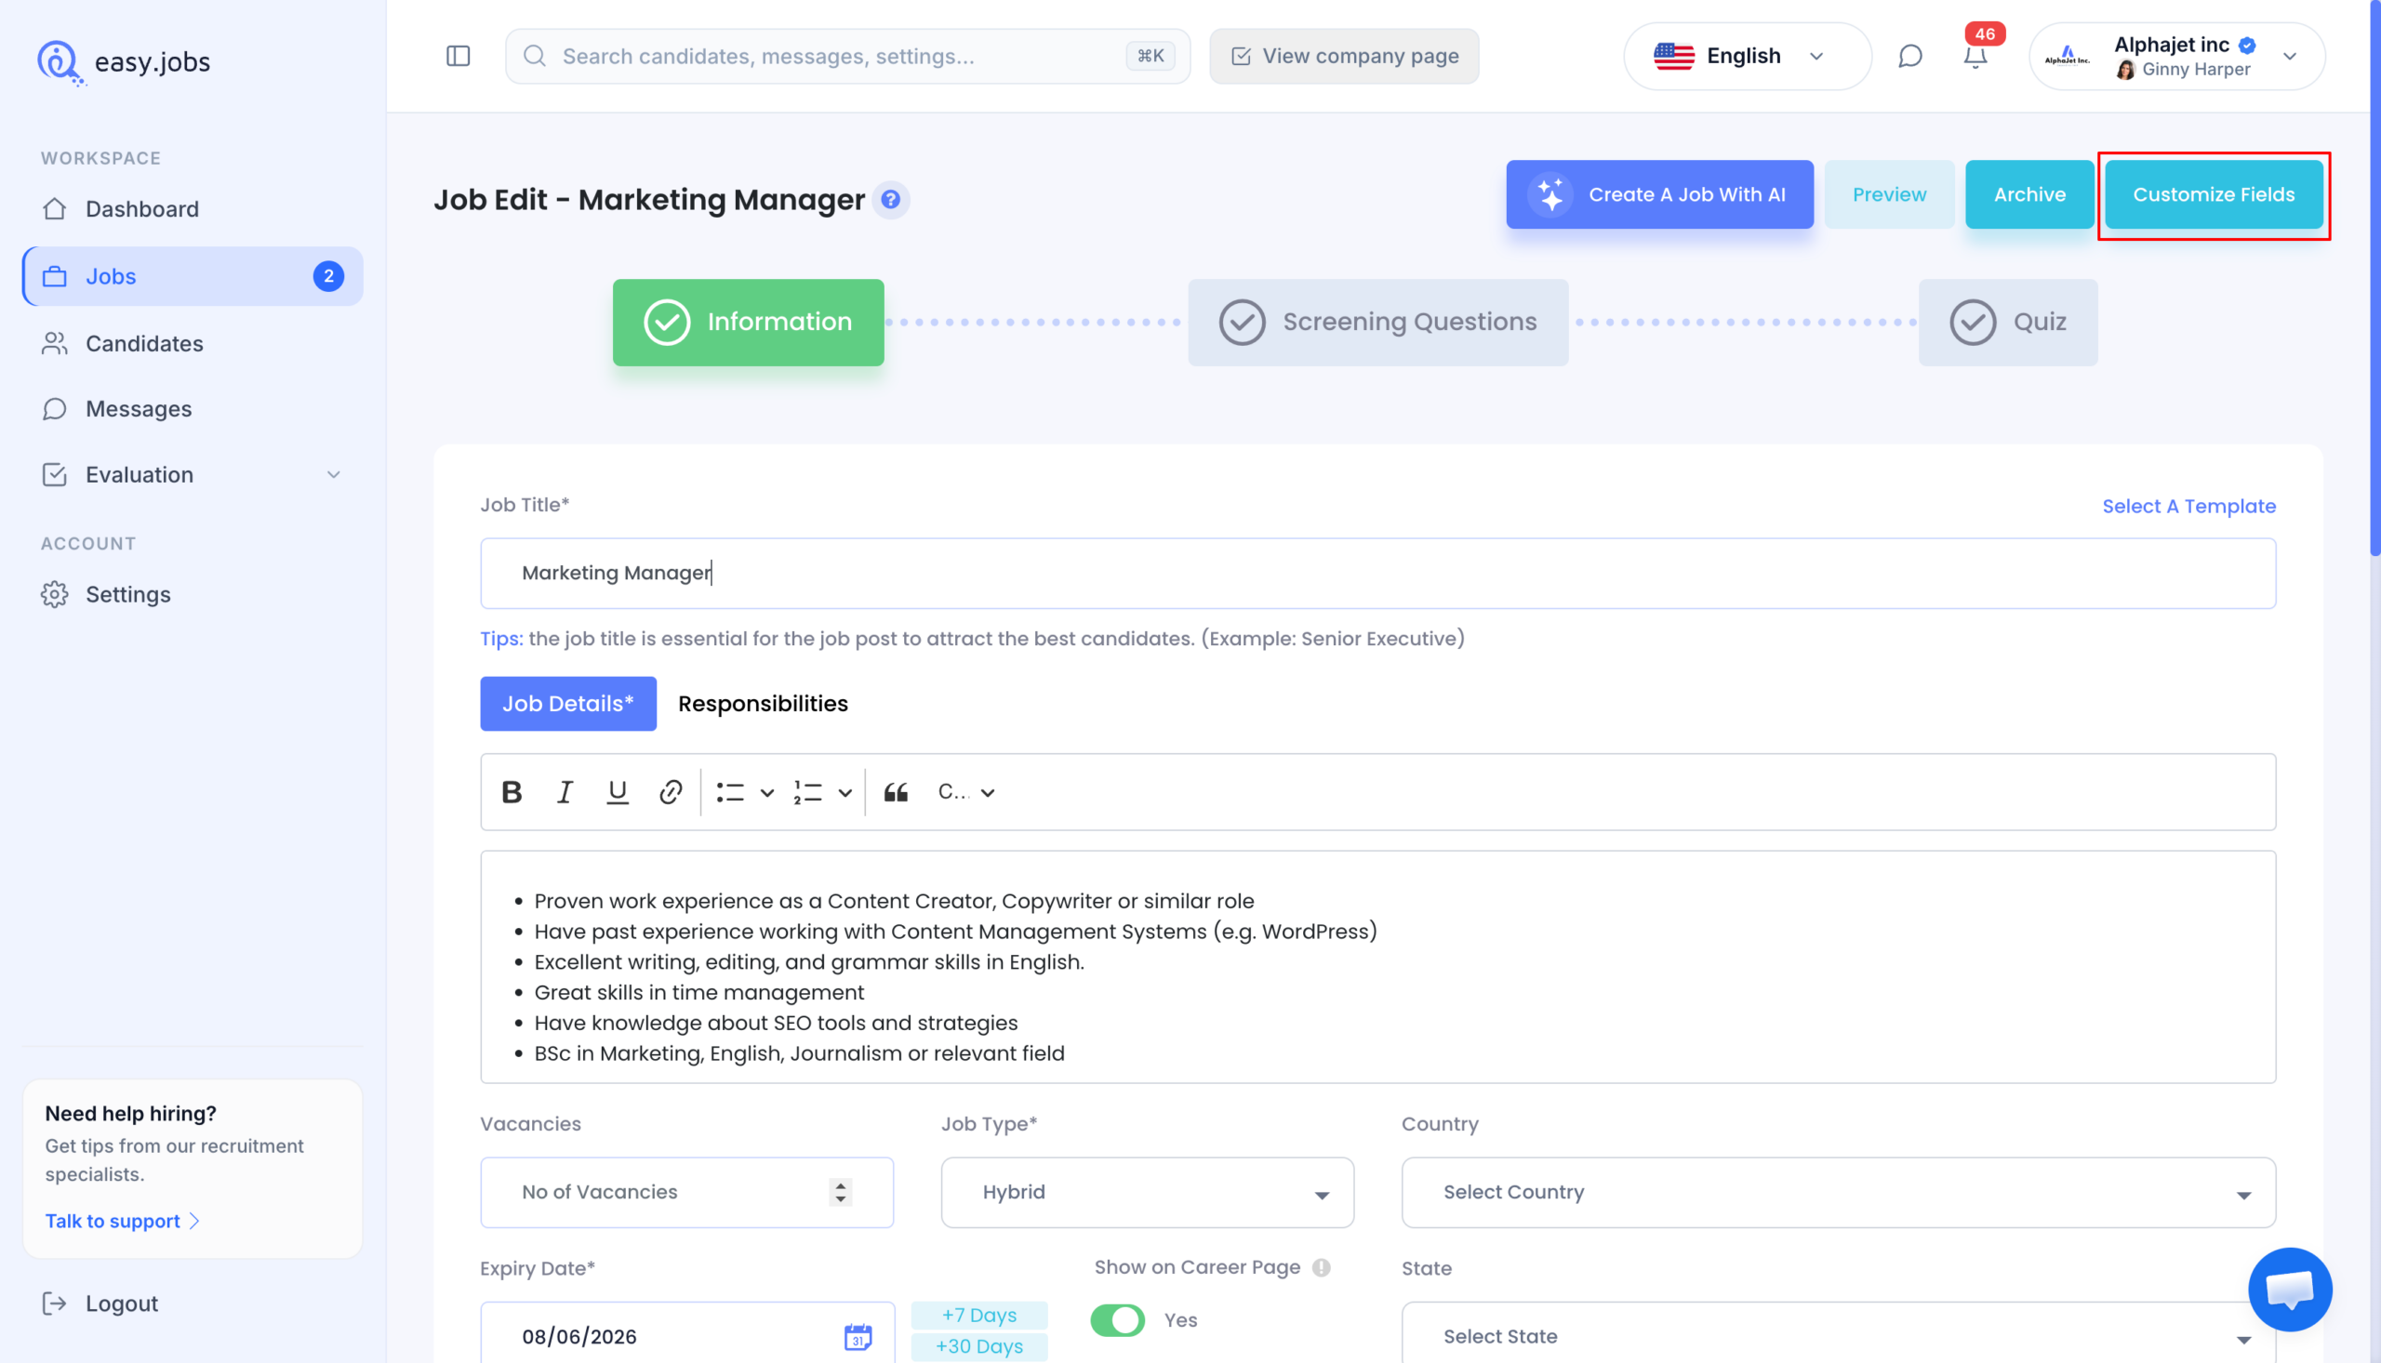Click the Job Title input field

(1377, 573)
